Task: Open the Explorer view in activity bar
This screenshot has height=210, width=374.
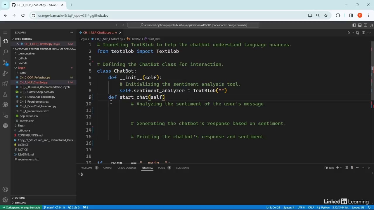Action: coord(5,42)
